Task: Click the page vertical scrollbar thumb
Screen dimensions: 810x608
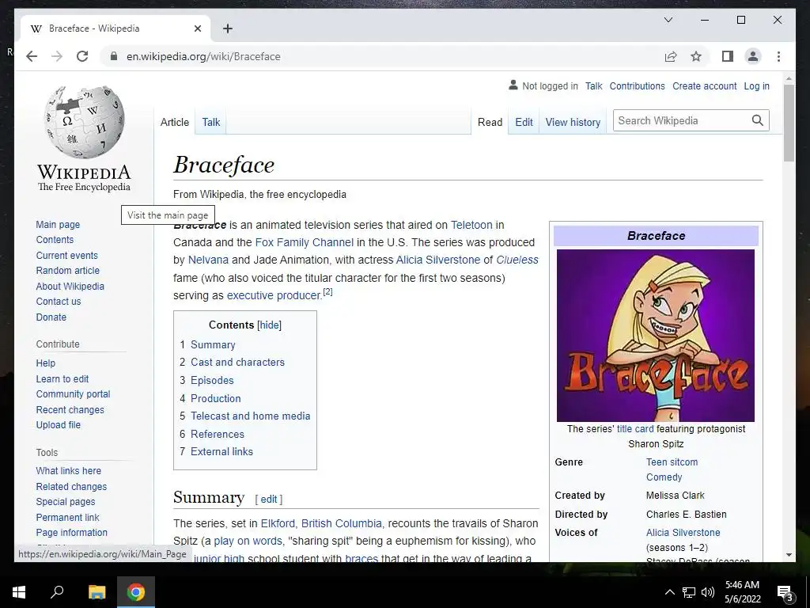Action: [789, 123]
